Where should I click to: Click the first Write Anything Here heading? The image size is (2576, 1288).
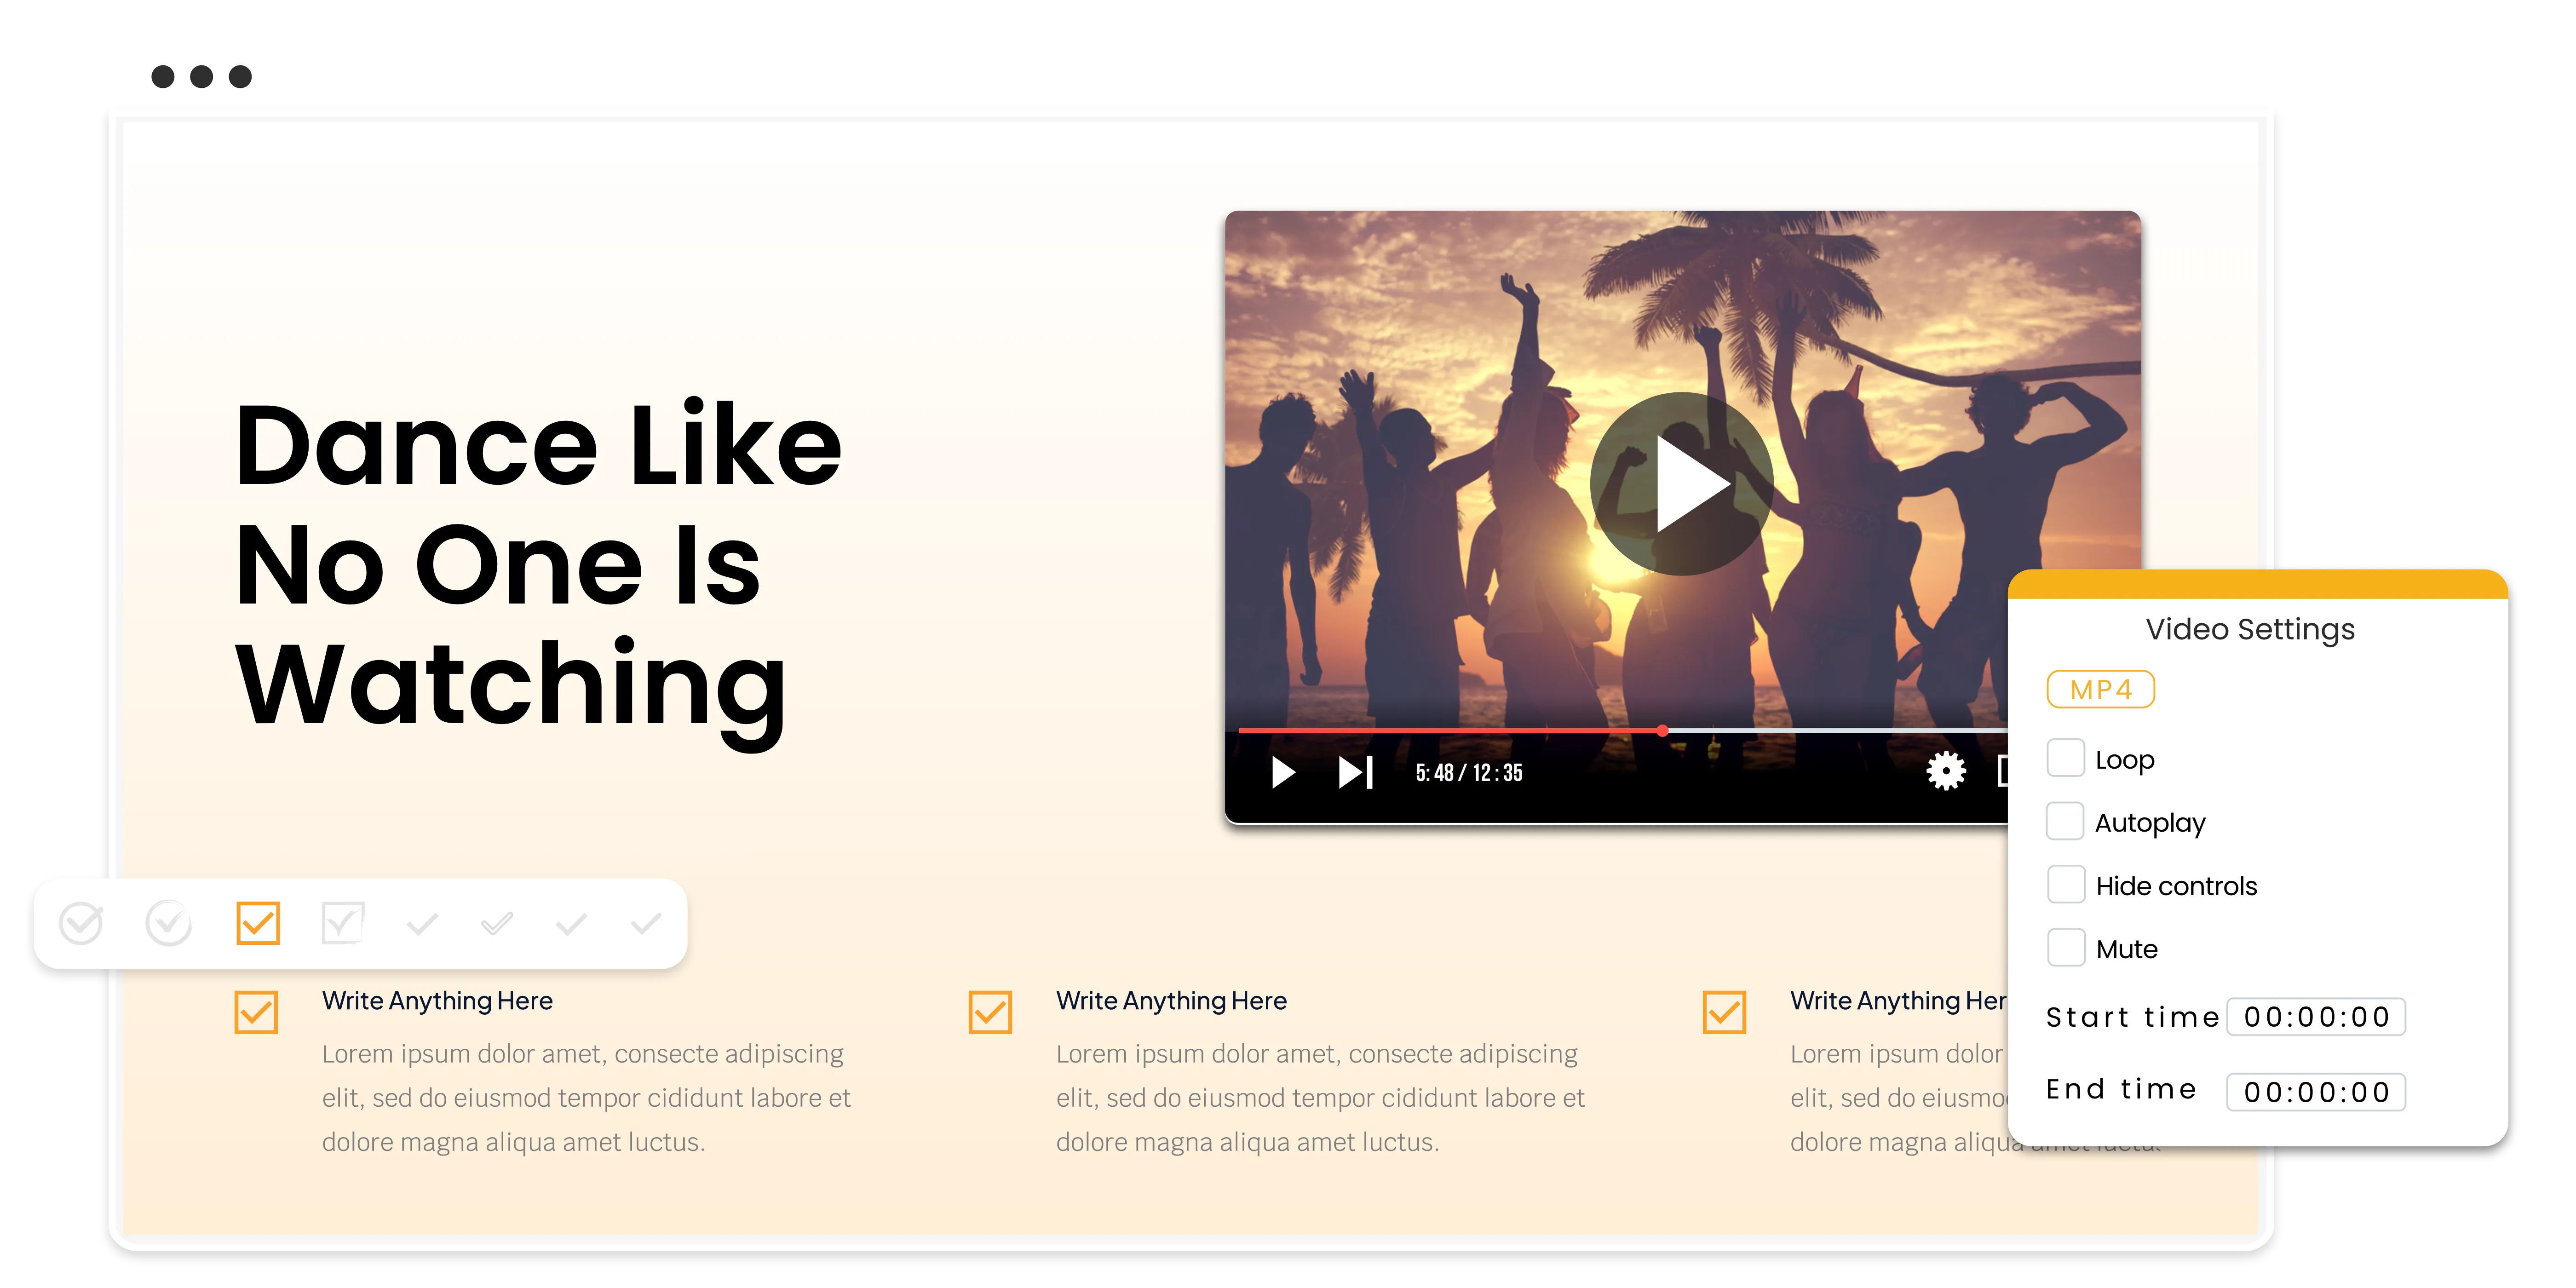[x=437, y=1001]
